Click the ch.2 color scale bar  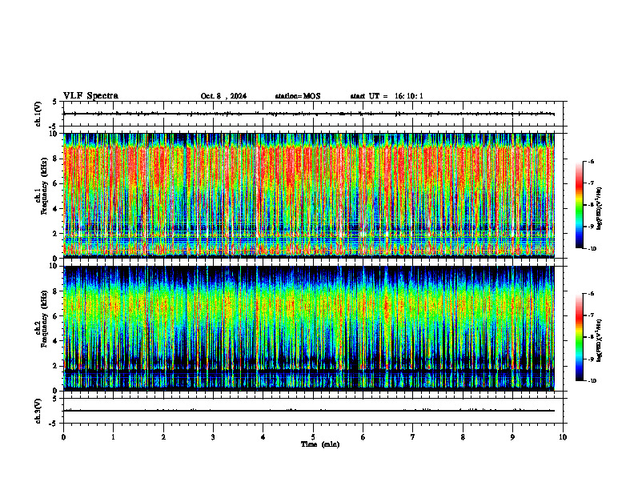click(x=579, y=337)
